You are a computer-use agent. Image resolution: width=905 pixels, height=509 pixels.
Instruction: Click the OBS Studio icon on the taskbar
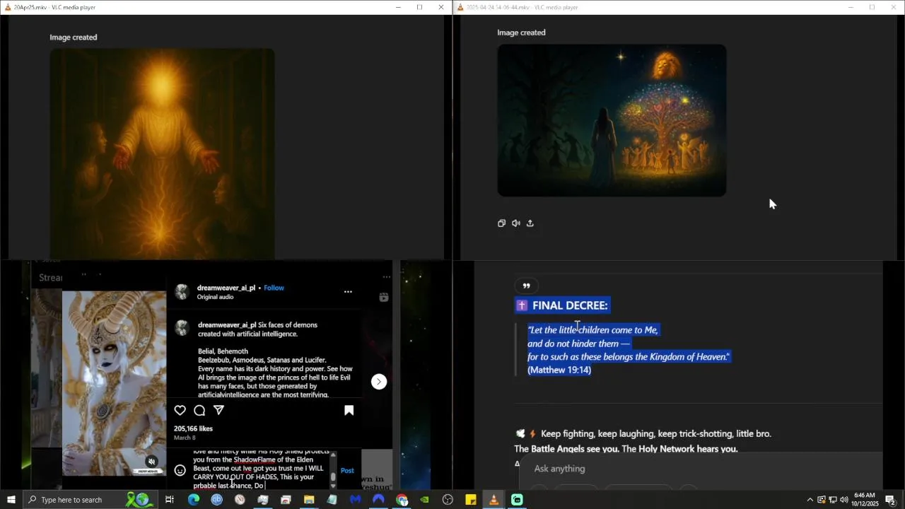[x=448, y=500]
